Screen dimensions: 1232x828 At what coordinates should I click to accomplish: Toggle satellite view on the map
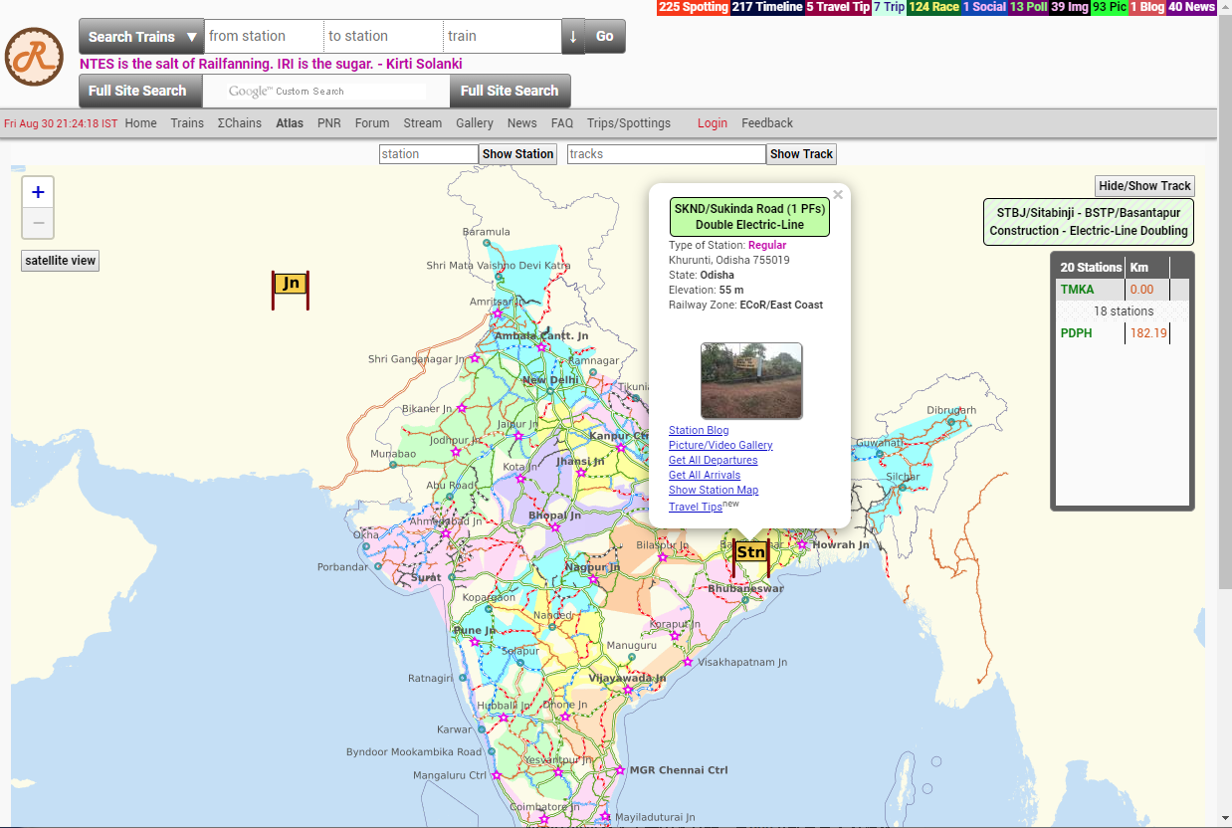click(61, 261)
